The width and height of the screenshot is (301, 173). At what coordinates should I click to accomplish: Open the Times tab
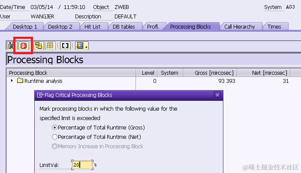point(274,26)
